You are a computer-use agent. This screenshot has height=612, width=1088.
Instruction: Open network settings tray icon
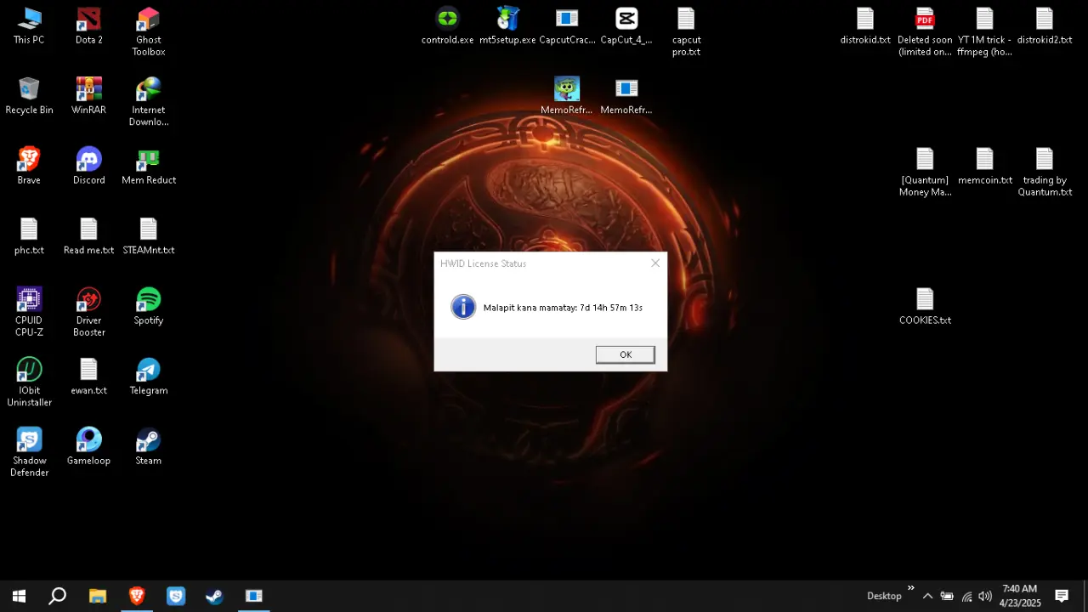tap(966, 596)
